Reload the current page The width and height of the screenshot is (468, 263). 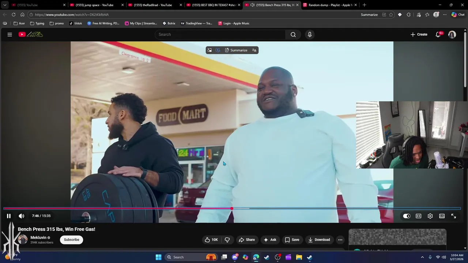(14, 15)
